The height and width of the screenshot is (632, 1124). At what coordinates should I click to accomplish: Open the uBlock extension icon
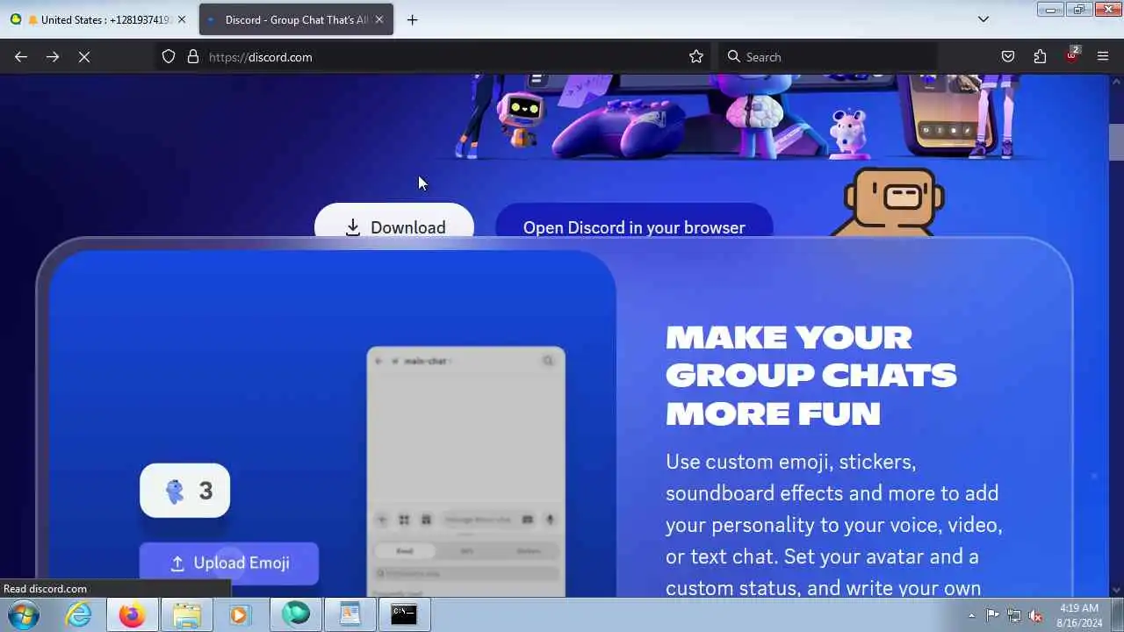click(1071, 55)
